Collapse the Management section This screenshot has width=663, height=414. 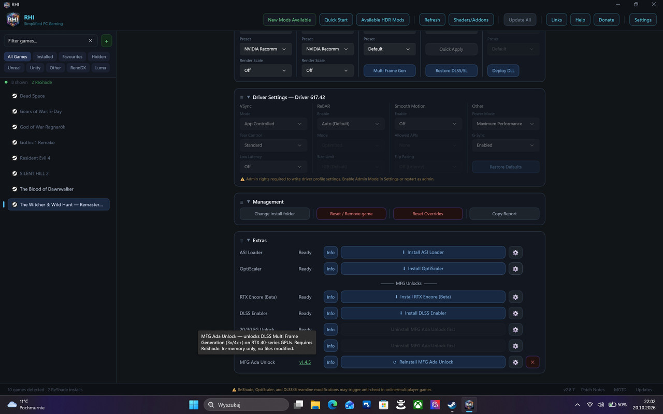coord(248,202)
